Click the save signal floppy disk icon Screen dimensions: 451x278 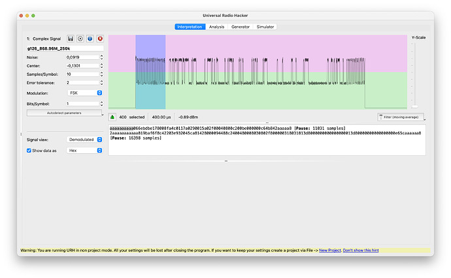click(x=71, y=39)
